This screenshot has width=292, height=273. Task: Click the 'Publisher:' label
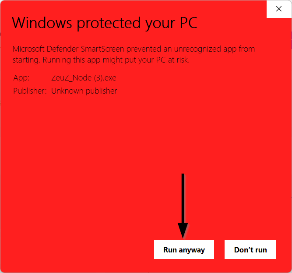[x=30, y=91]
